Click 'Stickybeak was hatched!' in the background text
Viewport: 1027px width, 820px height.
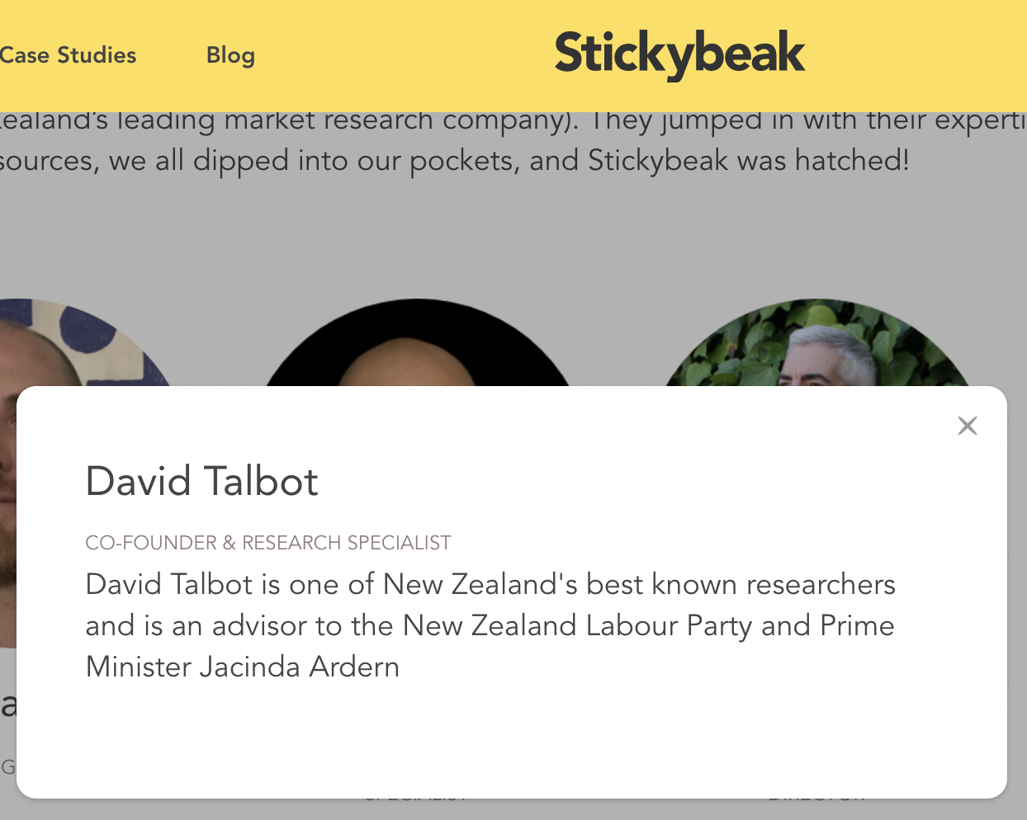tap(748, 160)
